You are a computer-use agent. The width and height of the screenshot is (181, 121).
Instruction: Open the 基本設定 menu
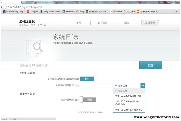102,23
